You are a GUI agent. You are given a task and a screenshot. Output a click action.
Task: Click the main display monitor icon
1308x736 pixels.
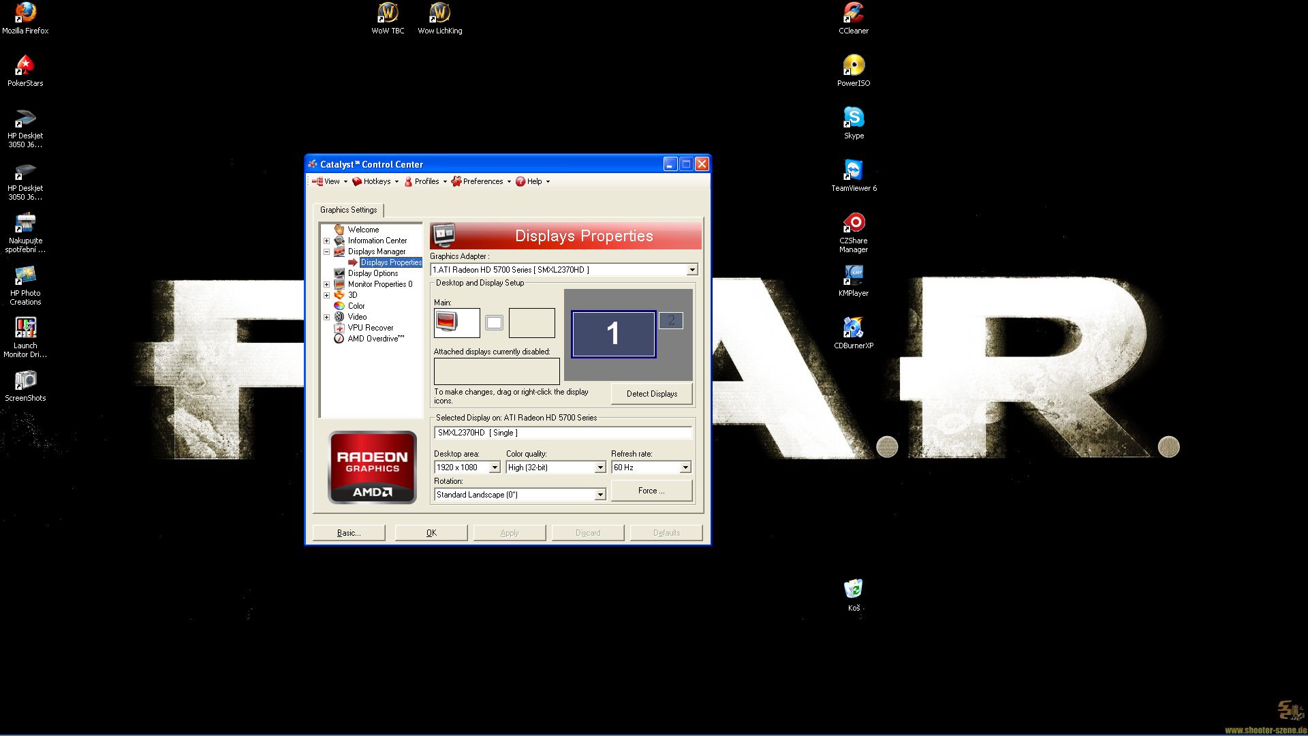456,322
